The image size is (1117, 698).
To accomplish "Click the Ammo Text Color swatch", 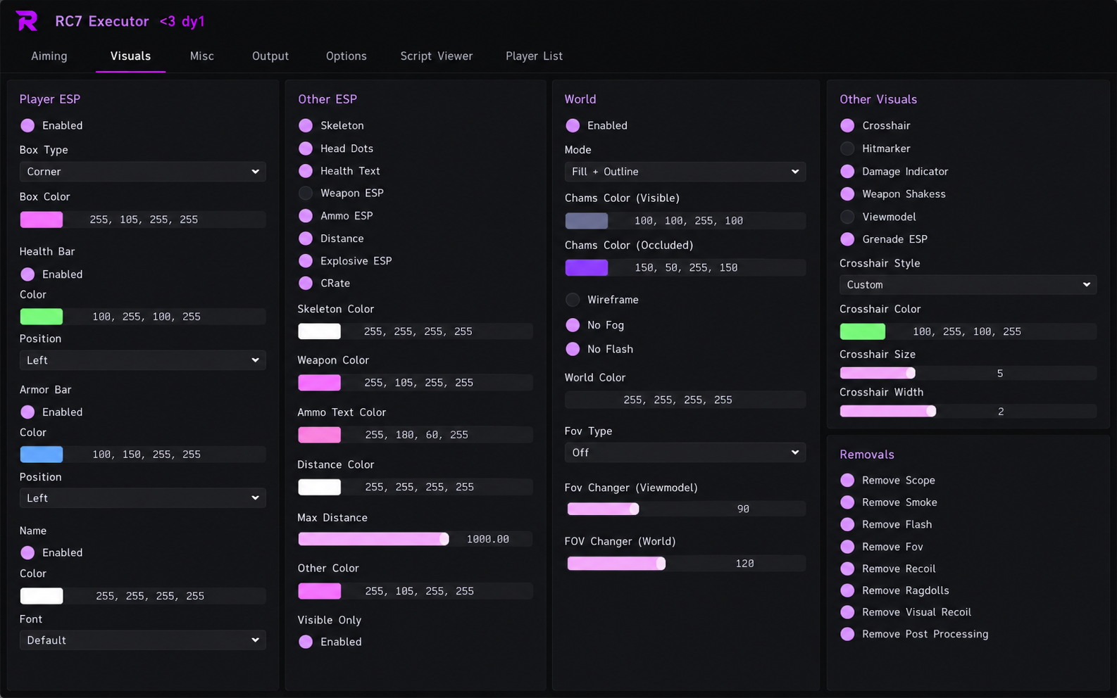I will click(x=320, y=435).
